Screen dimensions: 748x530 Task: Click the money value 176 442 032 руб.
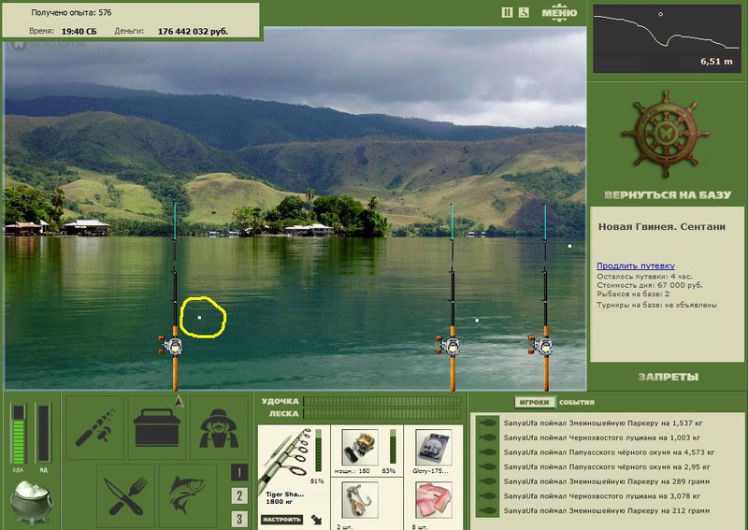tap(193, 32)
